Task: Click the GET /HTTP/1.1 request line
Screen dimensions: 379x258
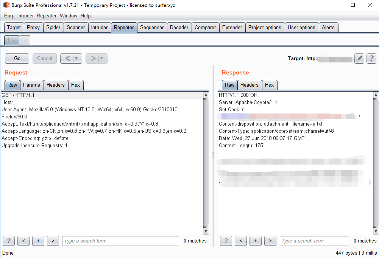Action: point(18,95)
